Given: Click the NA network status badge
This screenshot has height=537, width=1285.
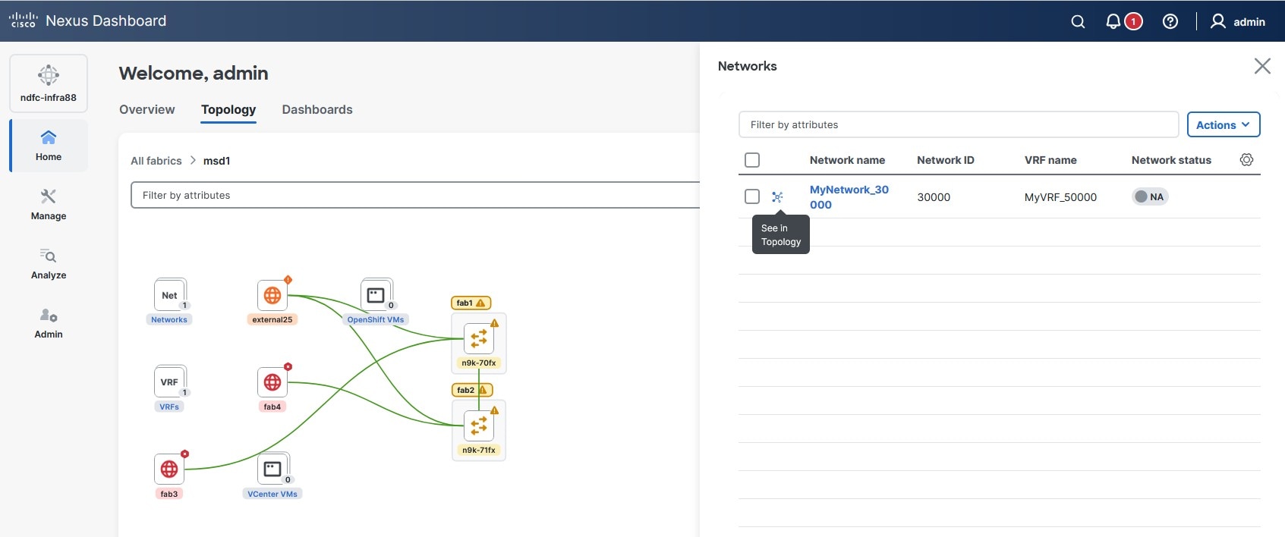Looking at the screenshot, I should click(x=1150, y=197).
